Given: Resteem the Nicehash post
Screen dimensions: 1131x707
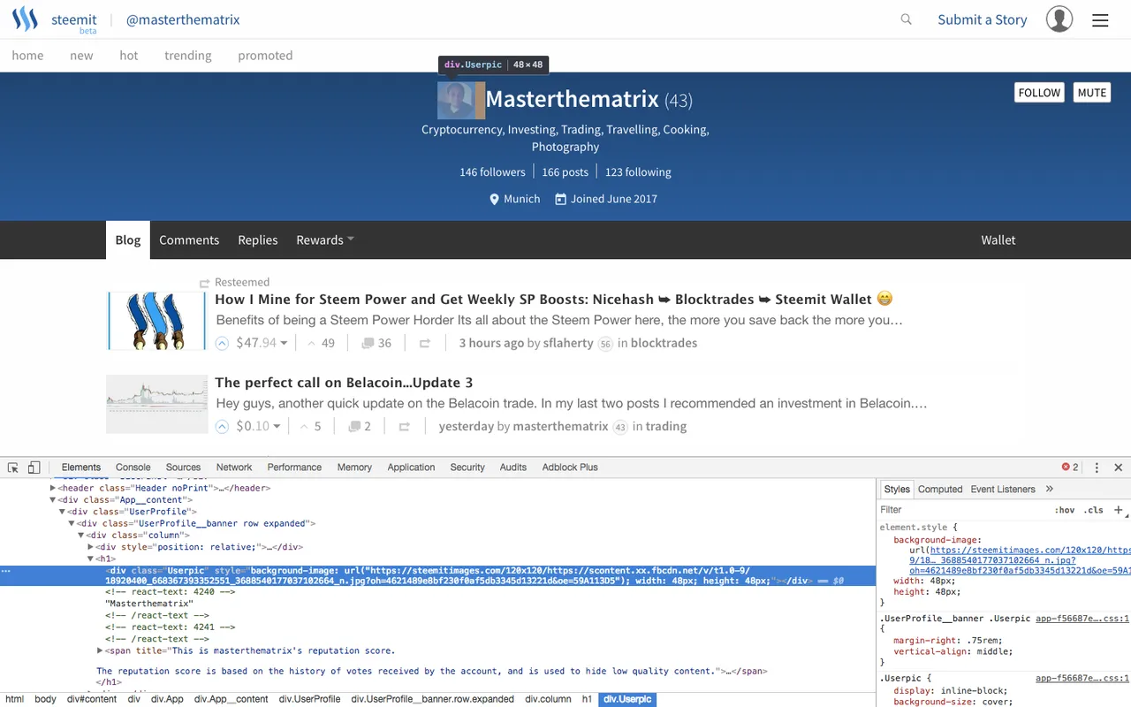Looking at the screenshot, I should pyautogui.click(x=425, y=343).
